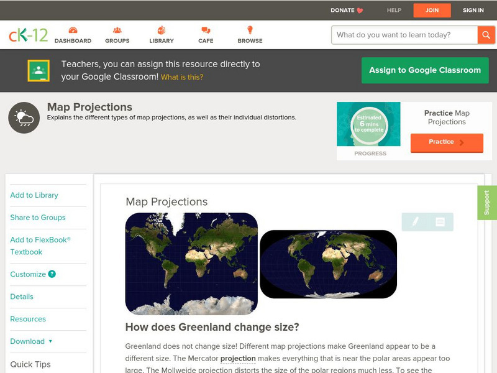This screenshot has width=497, height=373.
Task: Click the PROGRESS label
Action: tap(370, 154)
